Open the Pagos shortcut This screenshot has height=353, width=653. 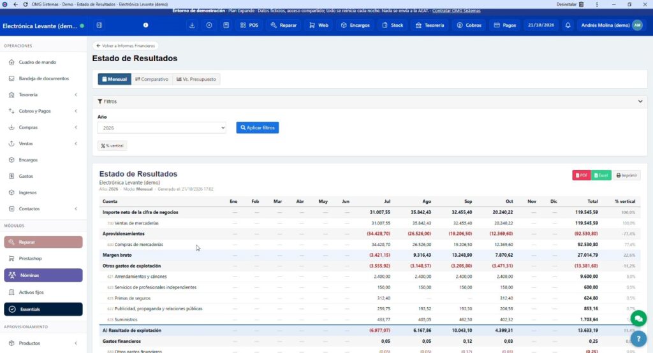[x=505, y=25]
